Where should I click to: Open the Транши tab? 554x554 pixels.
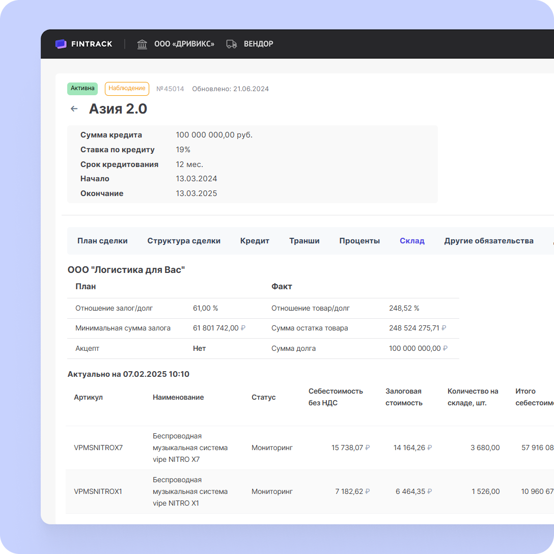[x=304, y=241]
